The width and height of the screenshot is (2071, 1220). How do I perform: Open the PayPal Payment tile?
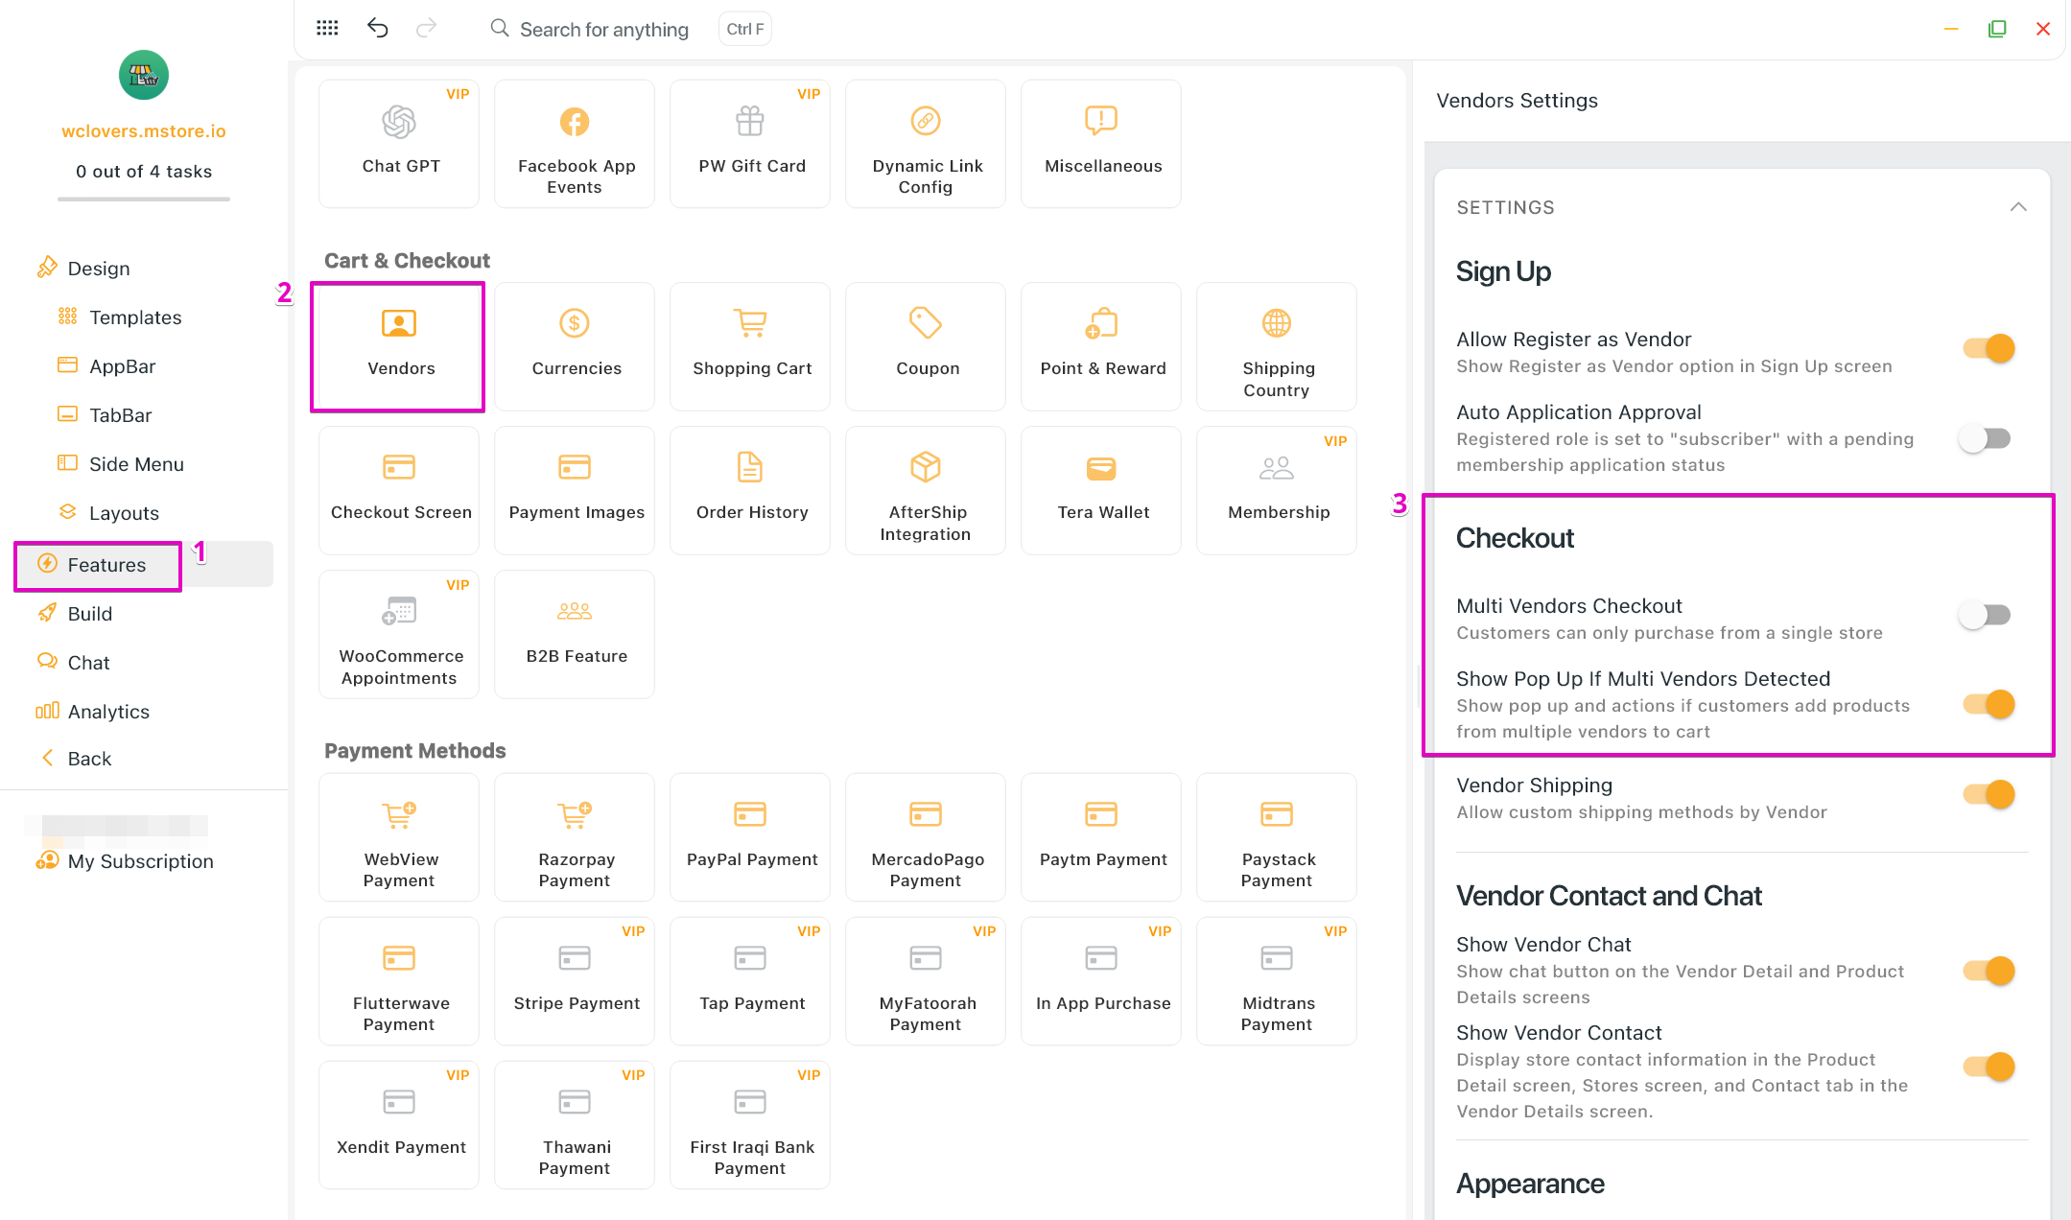751,836
